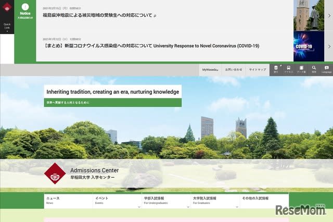Open the MyWaseda link
Image resolution: width=333 pixels, height=222 pixels.
click(210, 70)
